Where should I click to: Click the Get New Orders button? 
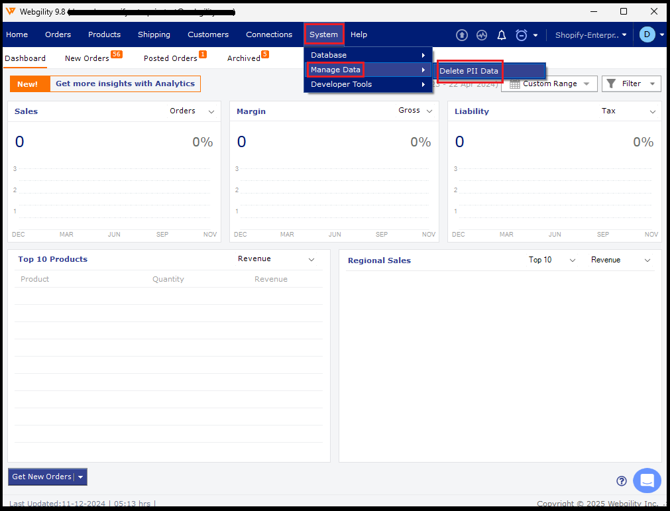pyautogui.click(x=42, y=477)
